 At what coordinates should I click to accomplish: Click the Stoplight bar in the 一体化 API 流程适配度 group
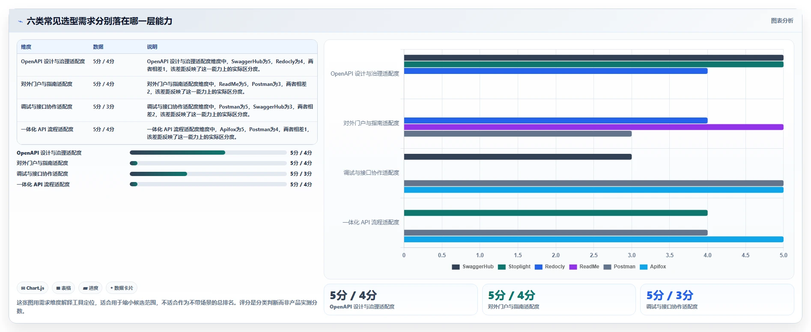coord(556,213)
